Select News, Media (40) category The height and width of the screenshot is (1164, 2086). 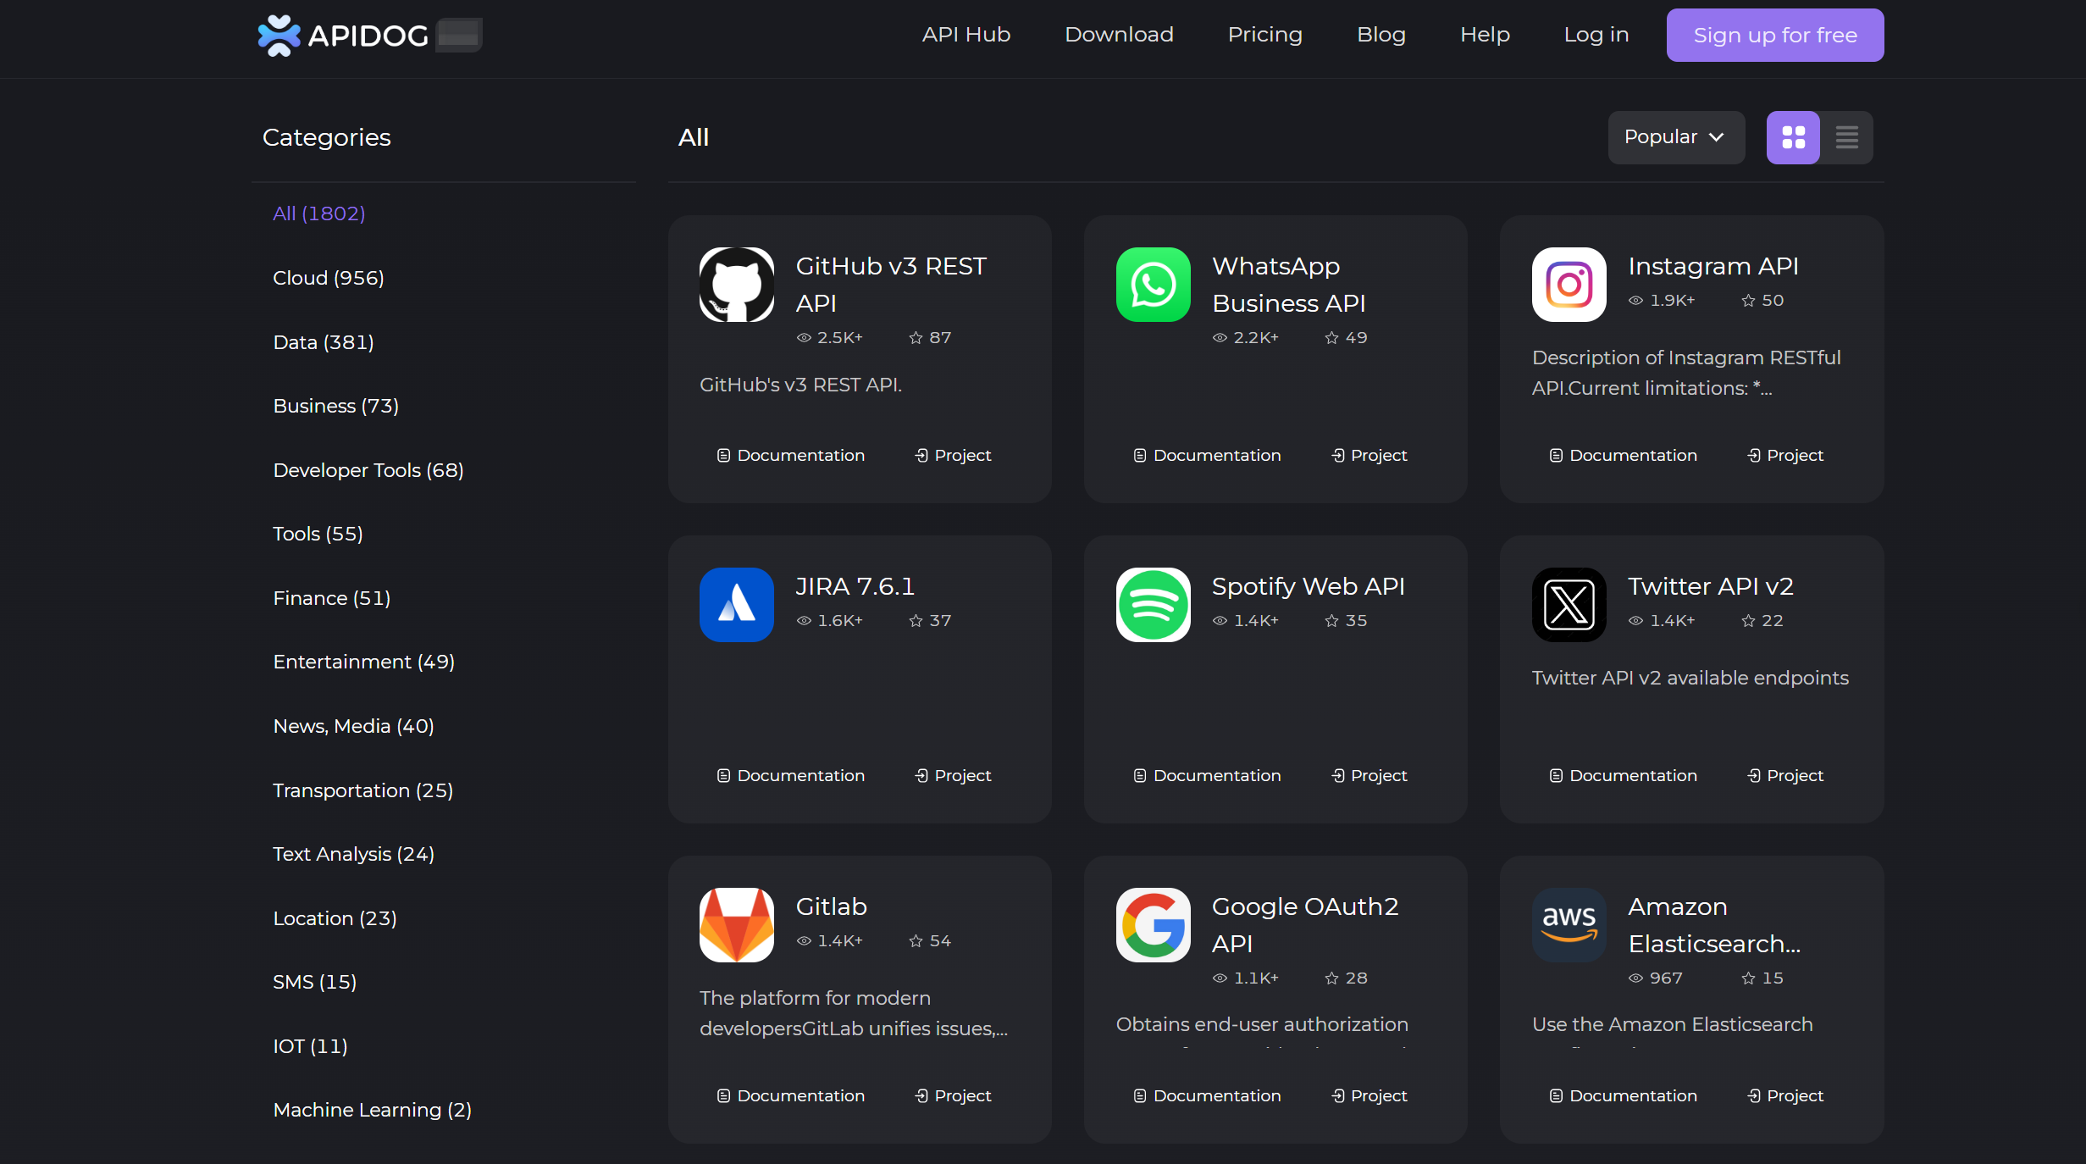click(x=353, y=726)
